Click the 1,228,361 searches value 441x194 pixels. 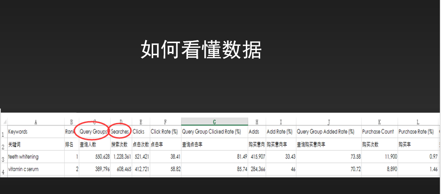(x=121, y=157)
